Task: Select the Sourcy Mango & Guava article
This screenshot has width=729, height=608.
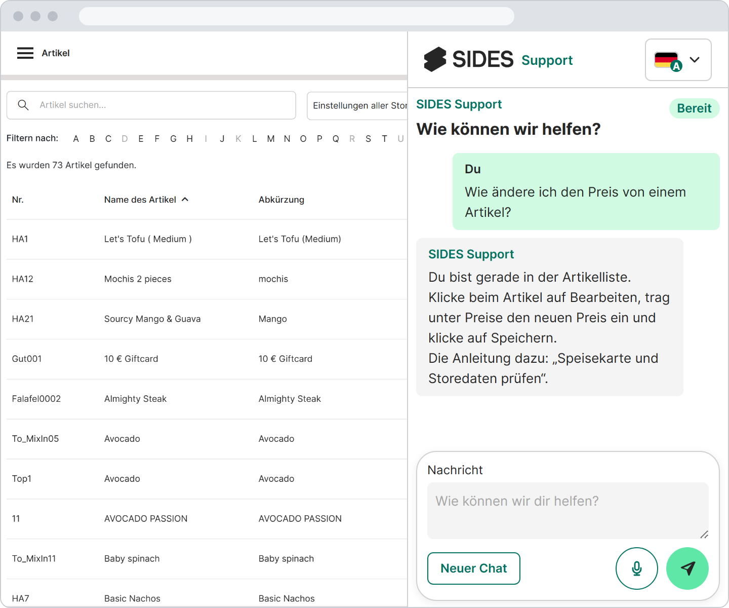Action: click(x=152, y=319)
